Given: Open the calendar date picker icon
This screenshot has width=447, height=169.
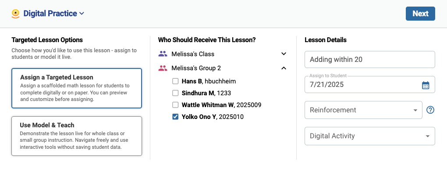Looking at the screenshot, I should [426, 85].
